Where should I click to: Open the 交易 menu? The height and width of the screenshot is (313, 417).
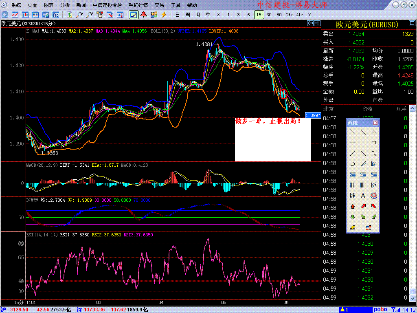159,5
